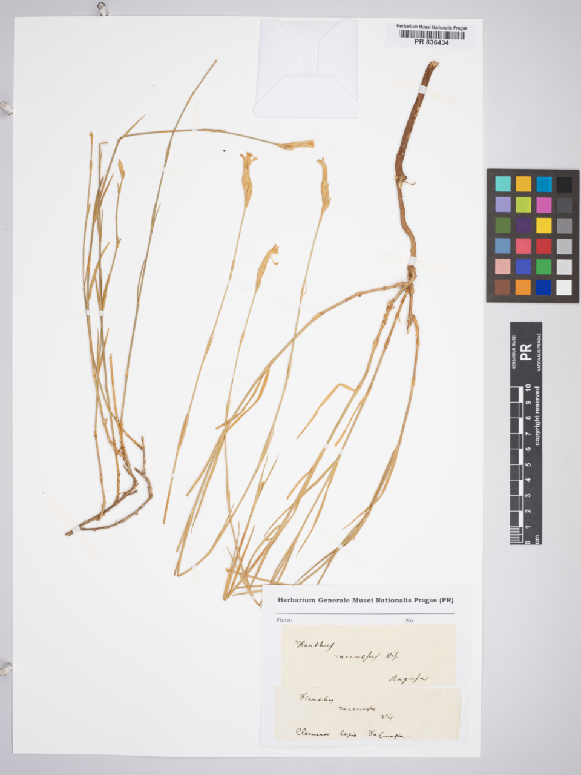
Task: Click the dark purple color chart swatch
Action: 524,225
